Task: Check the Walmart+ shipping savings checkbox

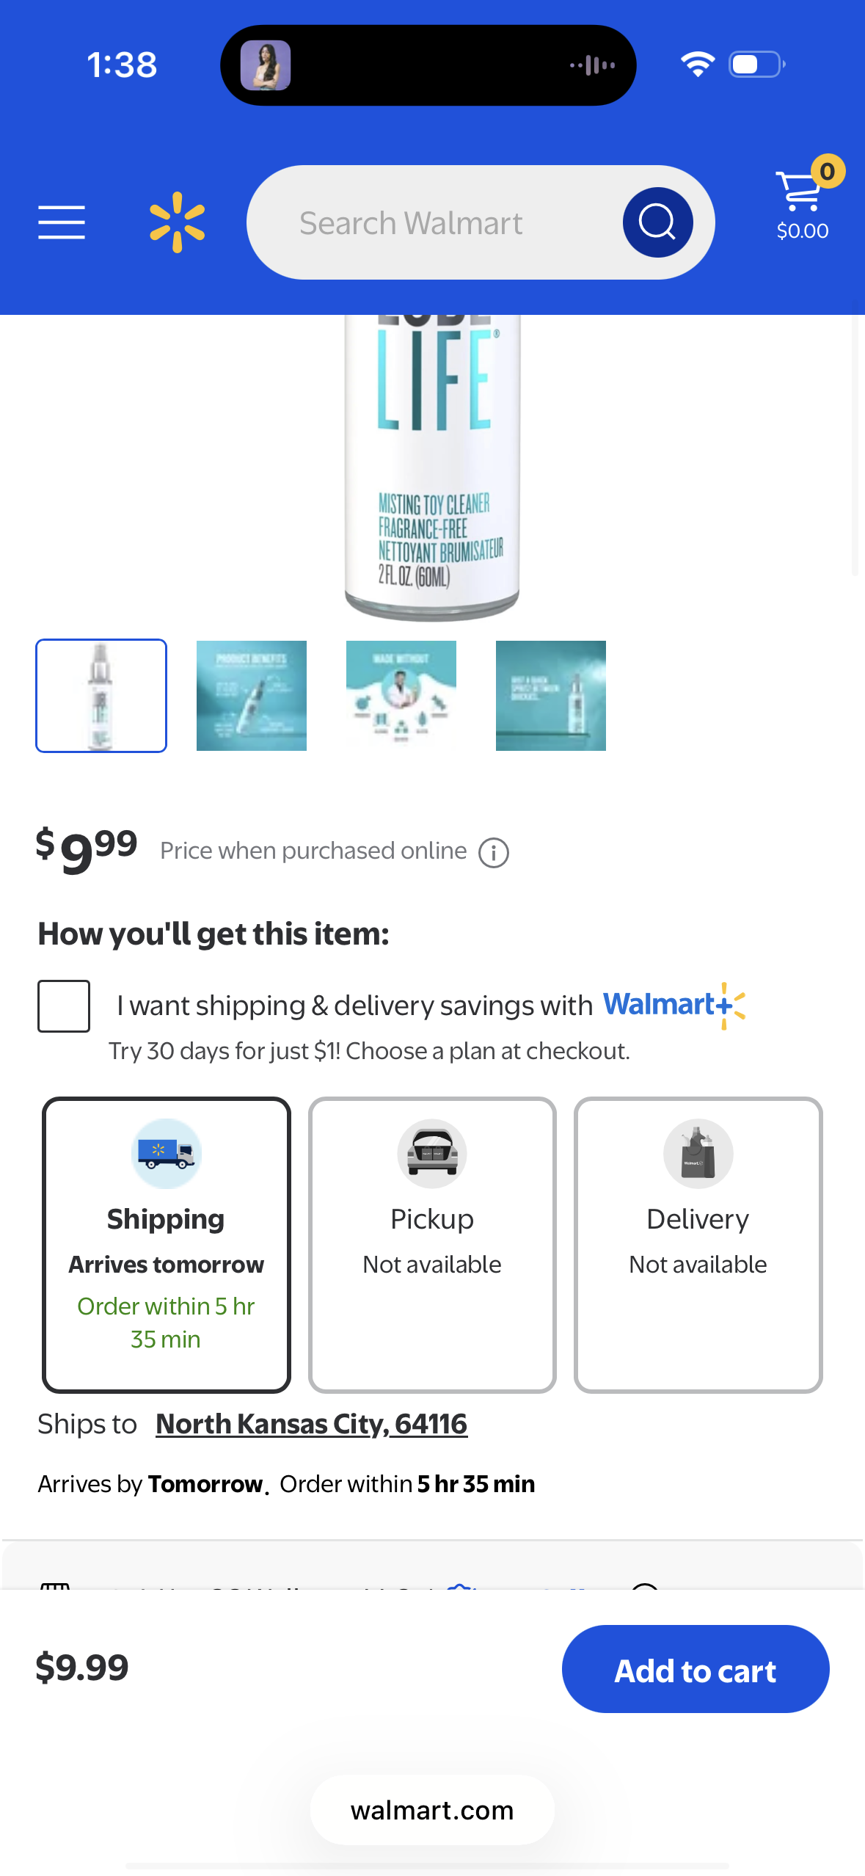Action: (x=64, y=1006)
